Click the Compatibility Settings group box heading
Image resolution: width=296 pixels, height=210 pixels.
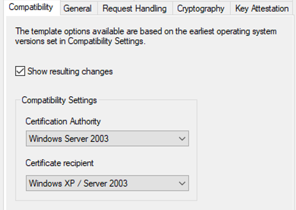click(x=59, y=100)
